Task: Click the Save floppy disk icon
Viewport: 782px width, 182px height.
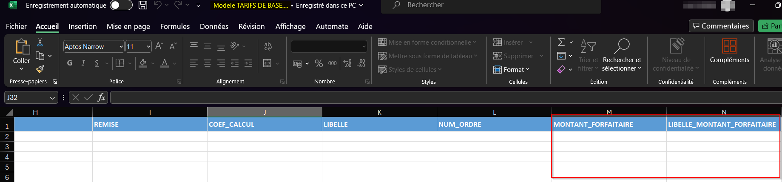Action: click(x=143, y=5)
